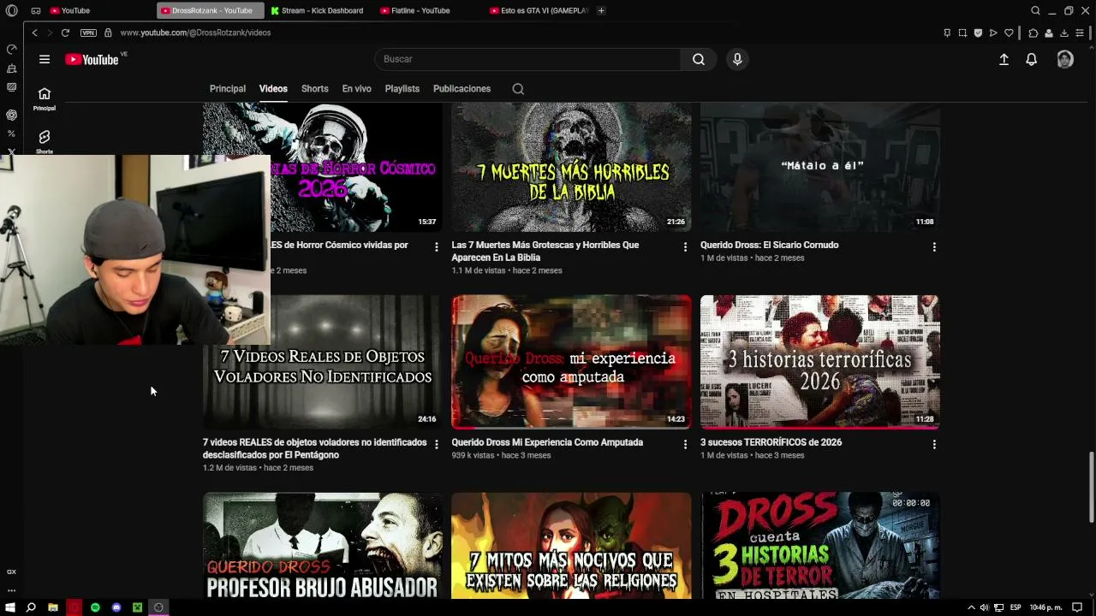This screenshot has width=1096, height=616.
Task: Click the YouTube Buscar search field
Action: click(527, 59)
